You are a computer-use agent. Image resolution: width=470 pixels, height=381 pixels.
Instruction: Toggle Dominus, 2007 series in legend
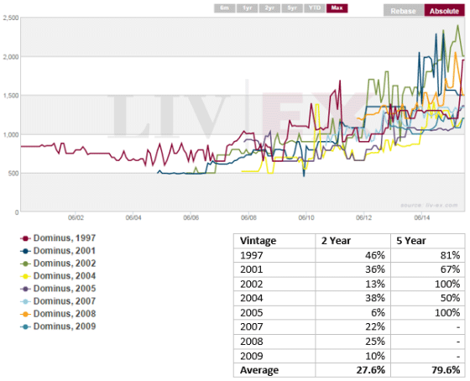(58, 301)
